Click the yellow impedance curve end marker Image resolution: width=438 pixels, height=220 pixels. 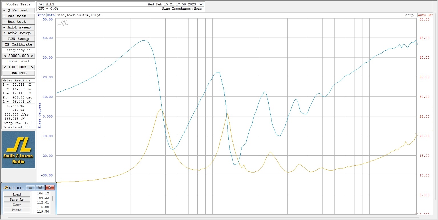(417, 135)
